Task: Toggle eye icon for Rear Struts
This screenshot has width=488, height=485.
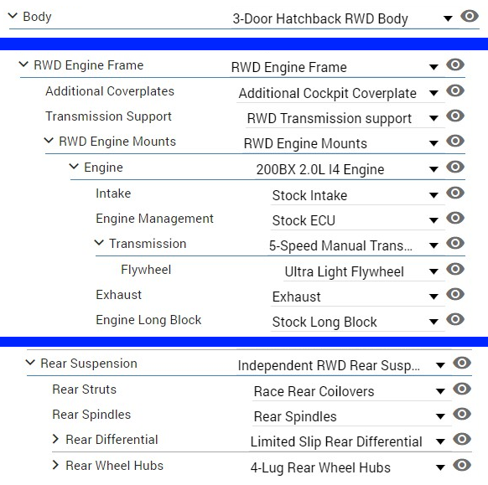Action: coord(462,389)
